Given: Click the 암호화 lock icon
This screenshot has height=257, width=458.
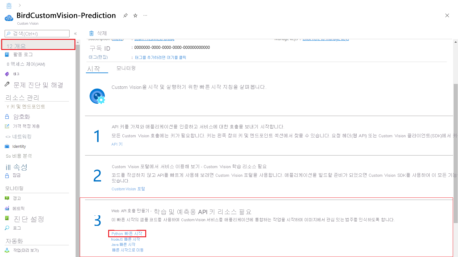Looking at the screenshot, I should point(7,117).
